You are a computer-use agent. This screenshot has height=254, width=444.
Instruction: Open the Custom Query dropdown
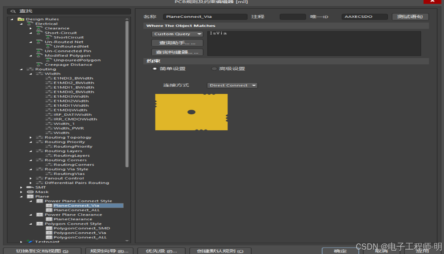[x=177, y=34]
